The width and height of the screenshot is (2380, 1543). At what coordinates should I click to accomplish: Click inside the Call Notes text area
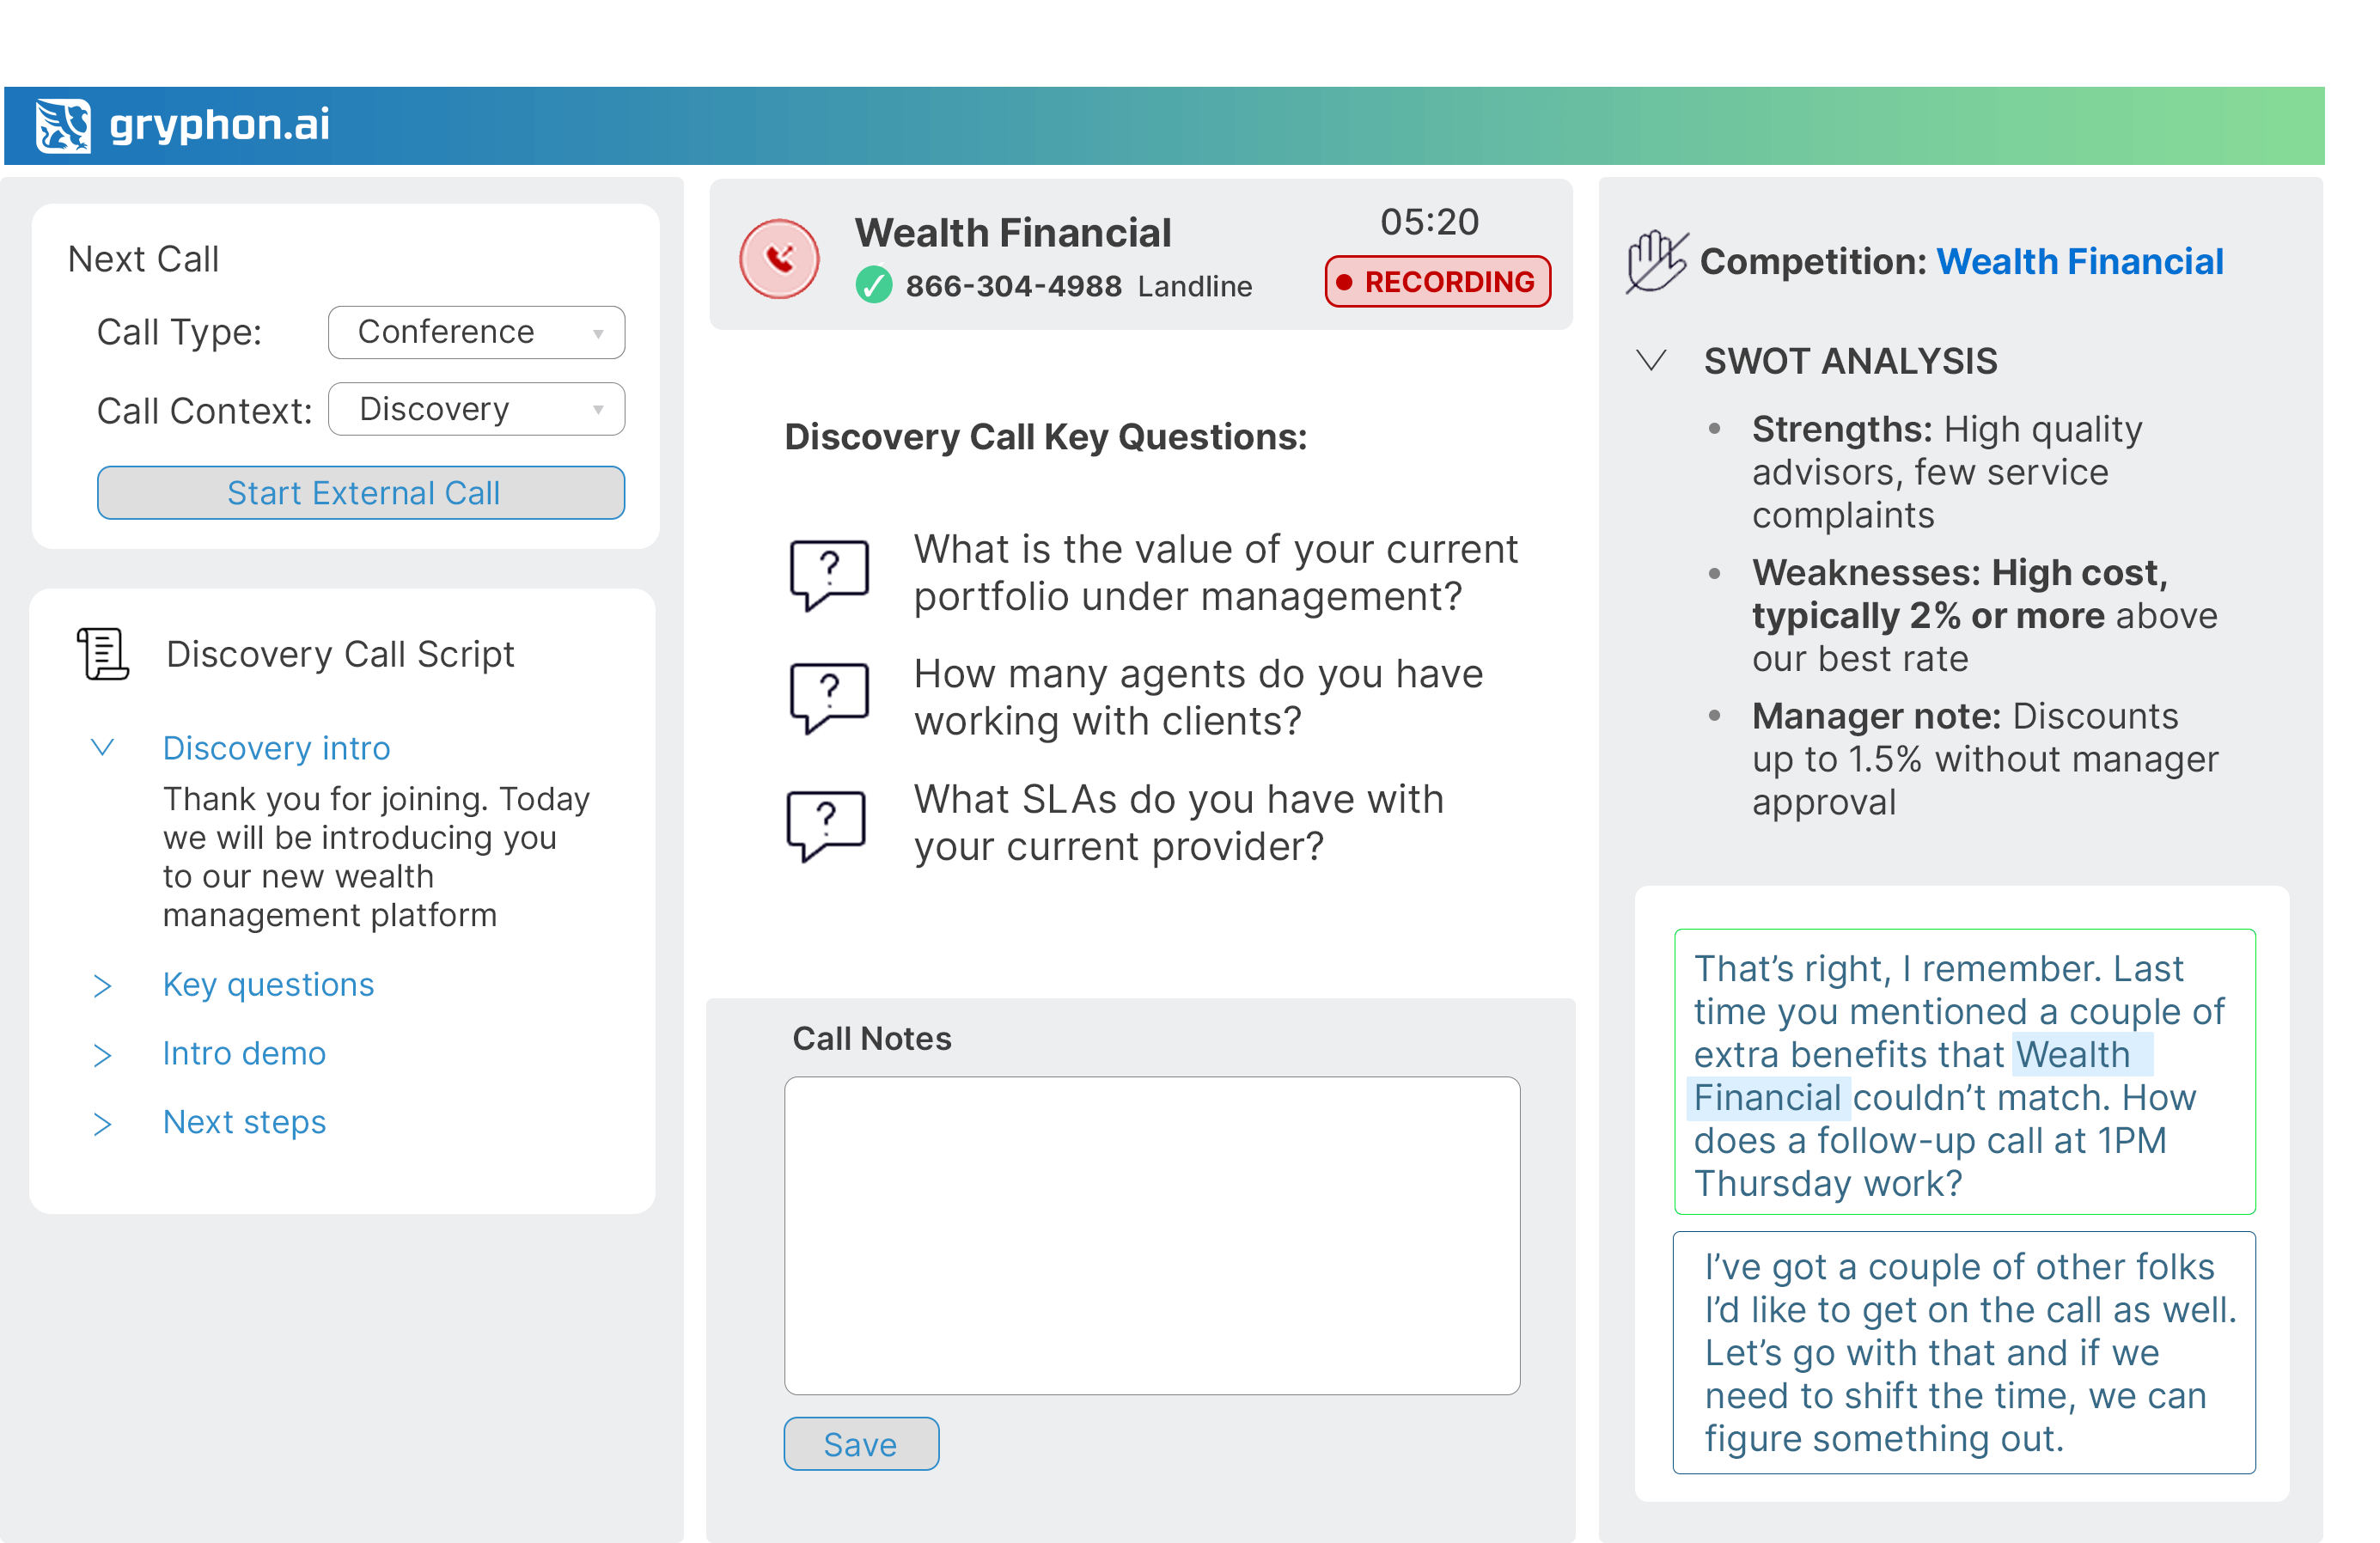tap(1152, 1235)
